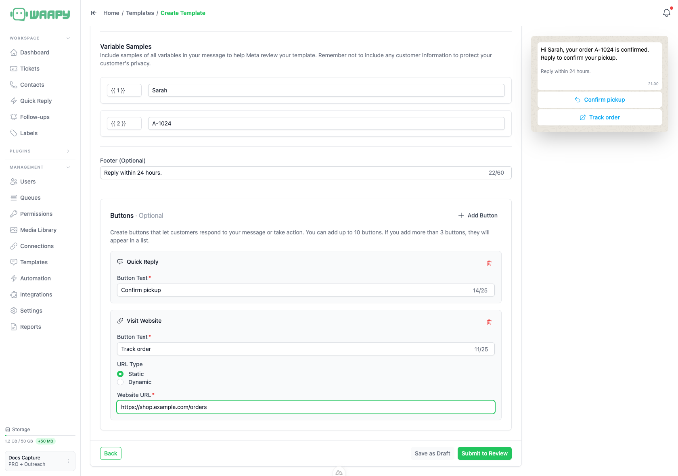Click Save as Draft

point(432,453)
